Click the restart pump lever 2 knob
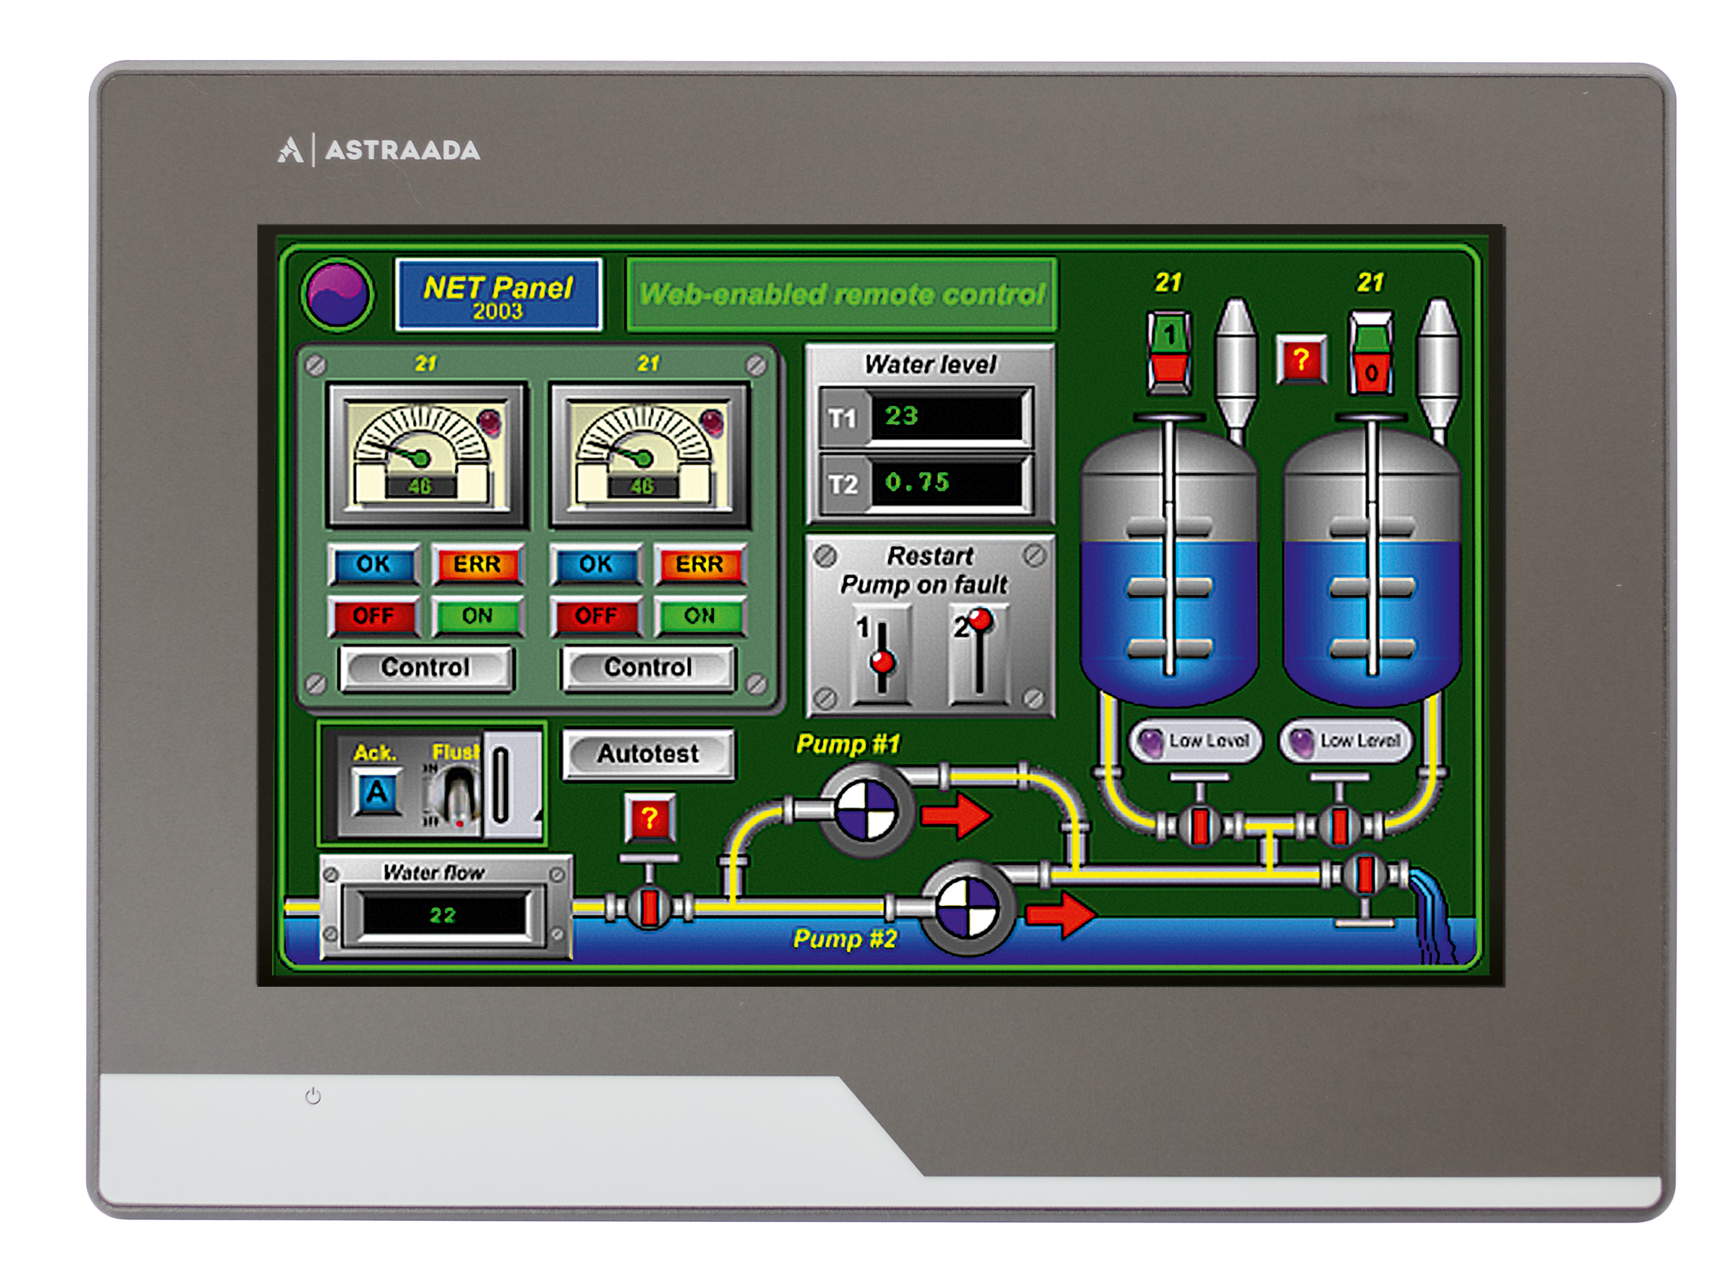Image resolution: width=1733 pixels, height=1266 pixels. (x=980, y=619)
